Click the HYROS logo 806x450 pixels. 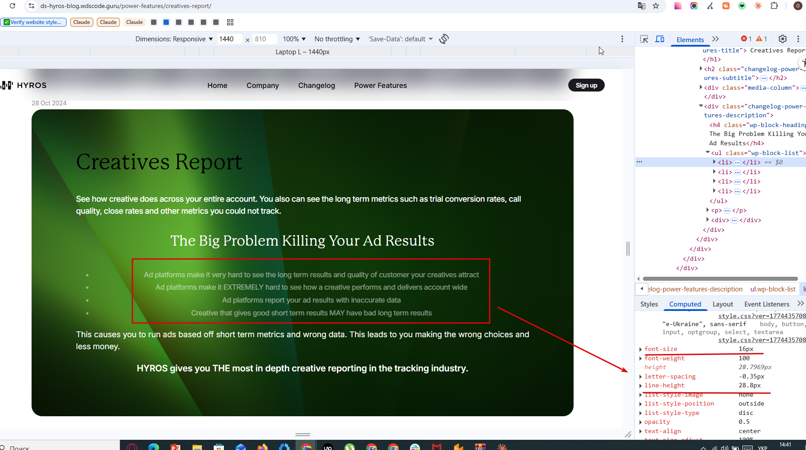[24, 85]
